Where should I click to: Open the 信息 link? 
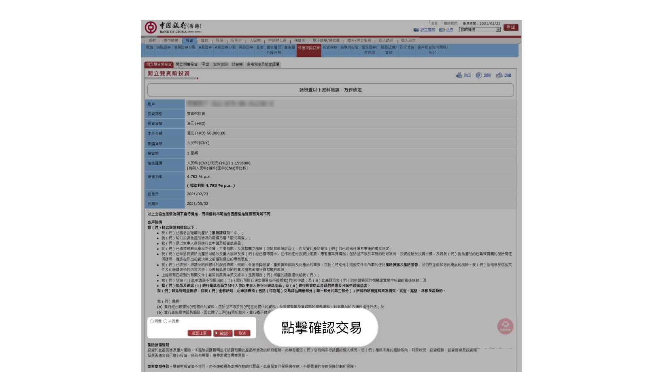(450, 30)
